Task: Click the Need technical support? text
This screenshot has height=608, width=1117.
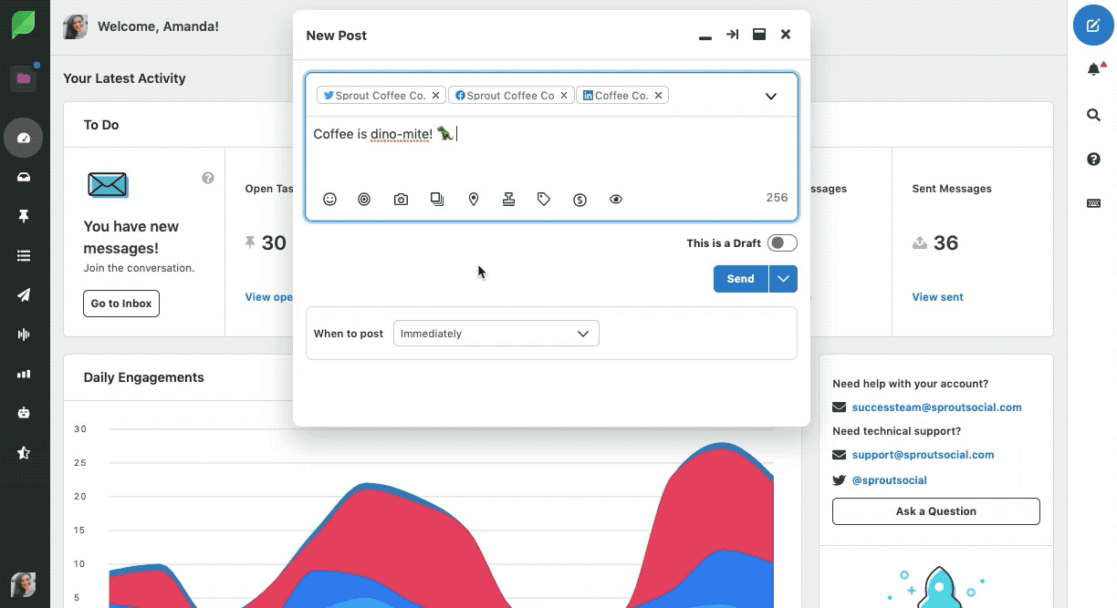Action: pos(896,431)
